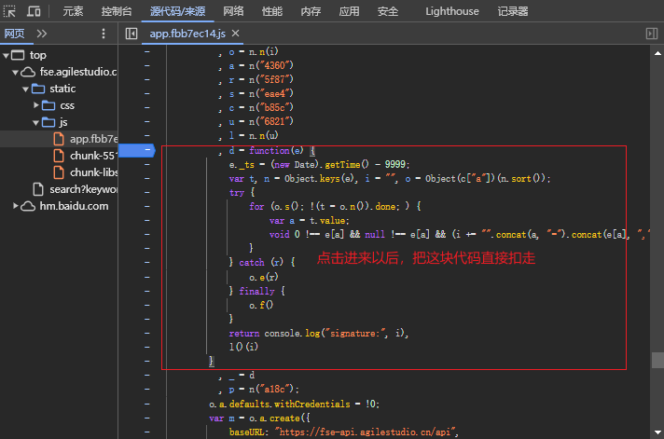Open the Lighthouse panel tab
The width and height of the screenshot is (664, 439).
pyautogui.click(x=452, y=11)
